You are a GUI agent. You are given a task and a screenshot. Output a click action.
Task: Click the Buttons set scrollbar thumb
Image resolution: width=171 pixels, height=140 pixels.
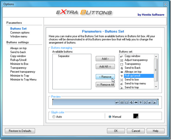[x=156, y=70]
